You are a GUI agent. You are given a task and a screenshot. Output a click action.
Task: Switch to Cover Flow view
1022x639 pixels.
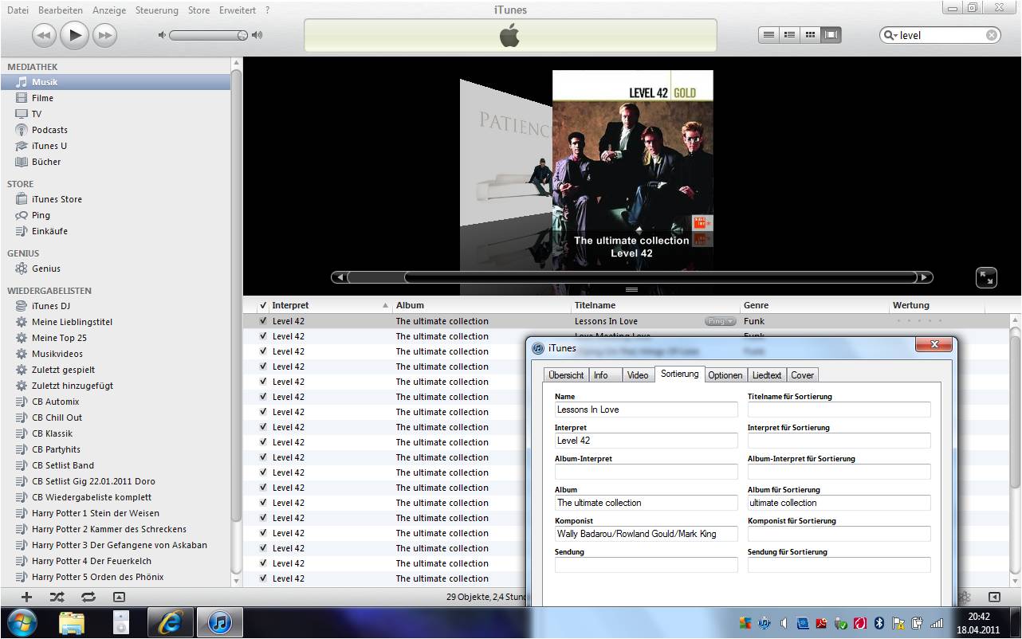click(831, 35)
